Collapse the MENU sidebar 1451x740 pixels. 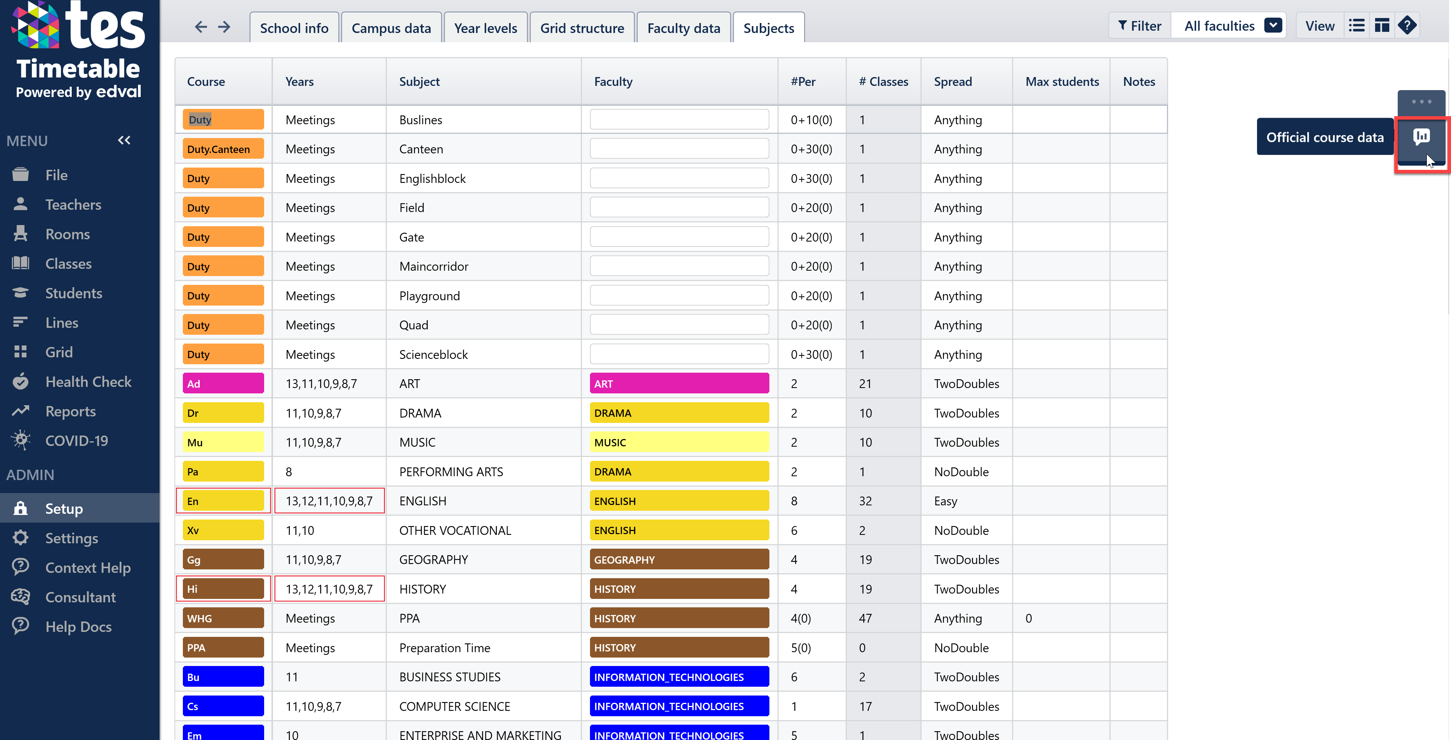tap(124, 140)
